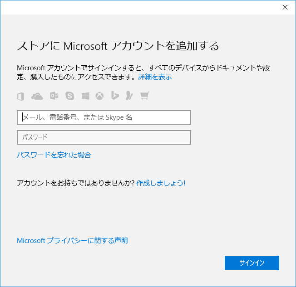This screenshot has width=296, height=287.
Task: Open the 詳細を表示 link
Action: (155, 77)
